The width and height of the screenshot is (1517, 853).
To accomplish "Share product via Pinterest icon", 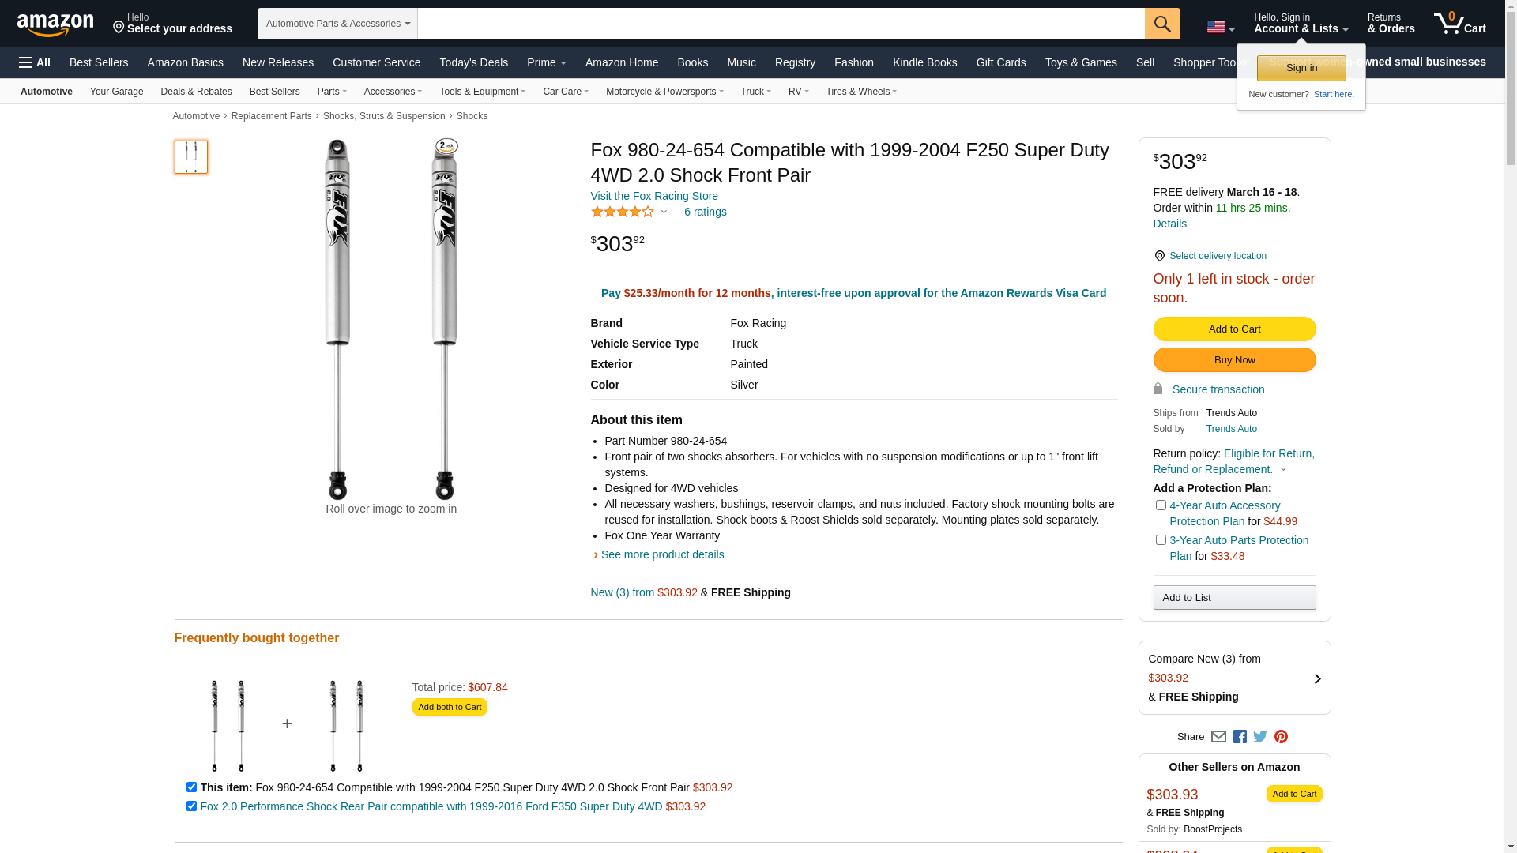I will (x=1281, y=737).
